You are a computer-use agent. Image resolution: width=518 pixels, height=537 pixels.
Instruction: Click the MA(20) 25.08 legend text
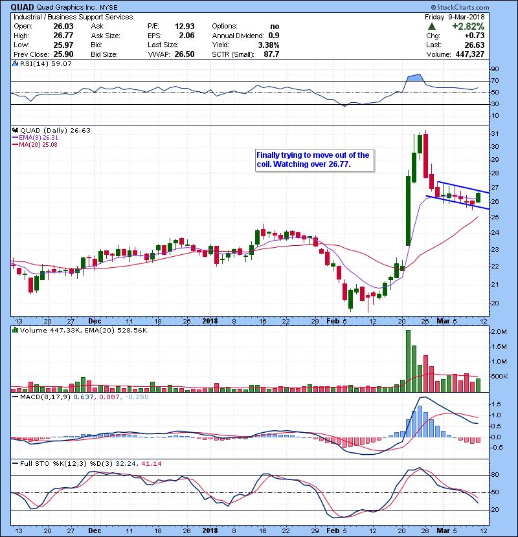(x=38, y=145)
